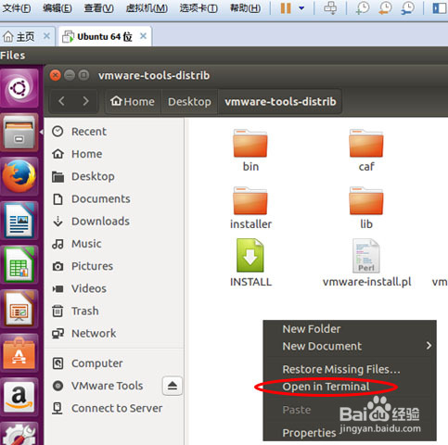Click the VMware pause button
The height and width of the screenshot is (445, 448).
pos(286,8)
